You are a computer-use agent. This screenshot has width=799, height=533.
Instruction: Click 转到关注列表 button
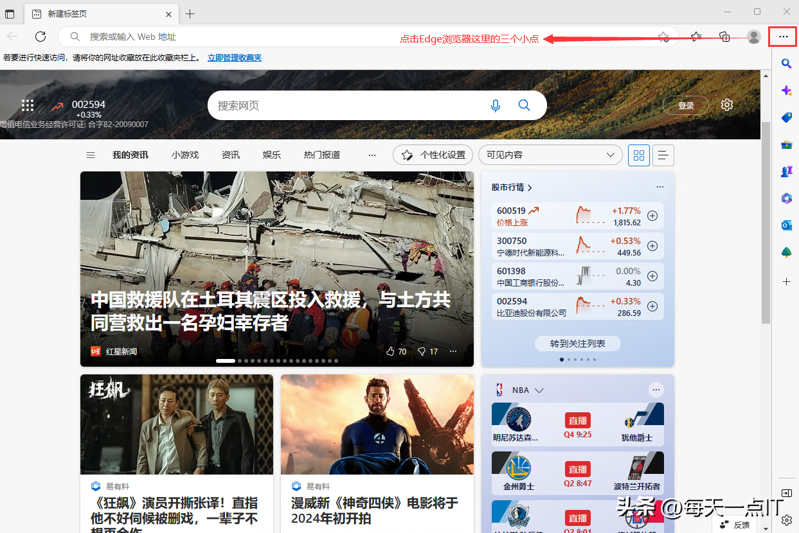578,344
